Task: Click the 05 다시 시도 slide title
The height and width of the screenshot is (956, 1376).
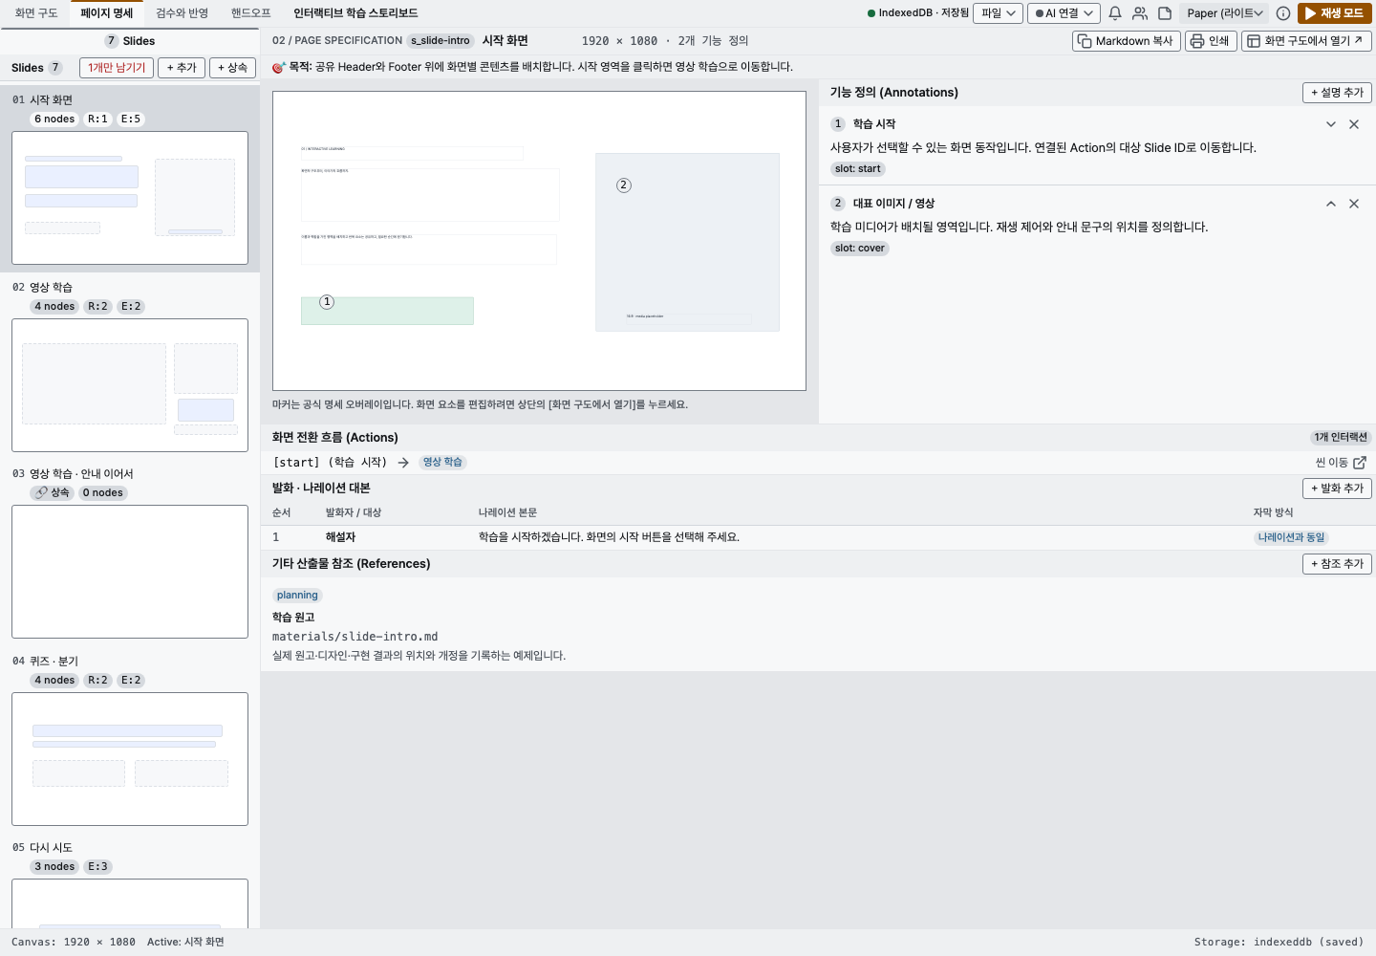Action: click(51, 848)
